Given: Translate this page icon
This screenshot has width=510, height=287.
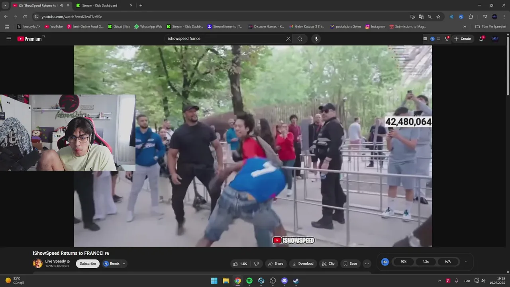Looking at the screenshot, I should (421, 17).
